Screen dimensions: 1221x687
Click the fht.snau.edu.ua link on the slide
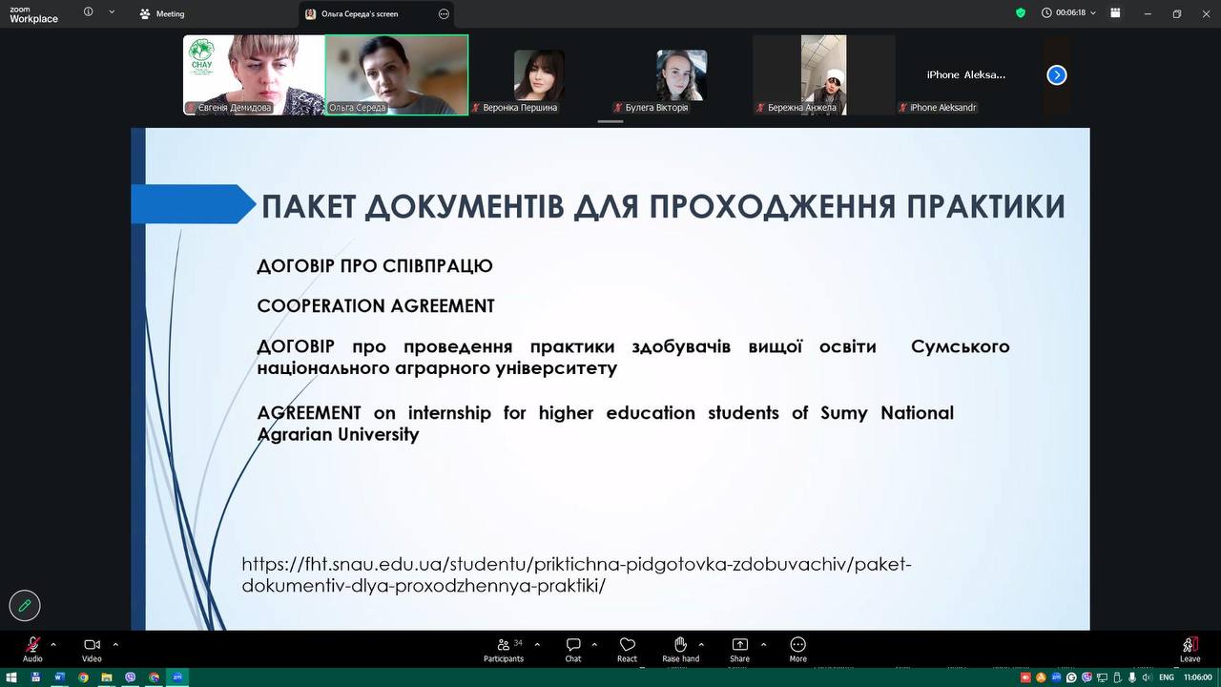pos(576,574)
